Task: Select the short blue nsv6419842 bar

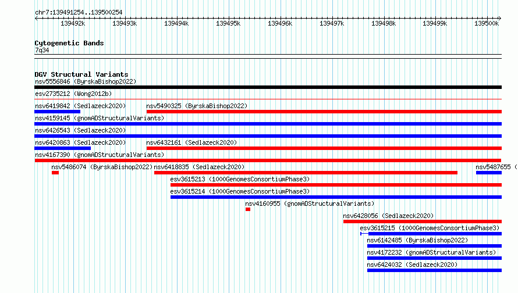Action: click(57, 112)
